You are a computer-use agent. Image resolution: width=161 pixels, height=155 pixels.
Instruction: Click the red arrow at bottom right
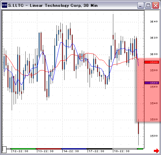156,151
